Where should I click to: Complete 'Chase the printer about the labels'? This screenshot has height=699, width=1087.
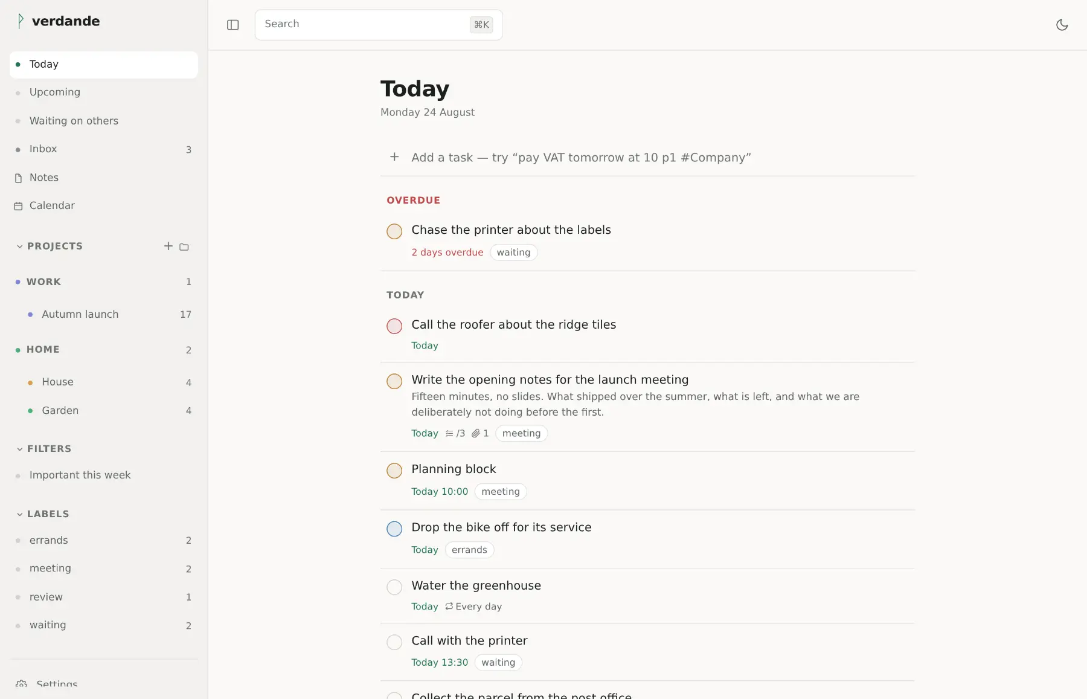(394, 231)
